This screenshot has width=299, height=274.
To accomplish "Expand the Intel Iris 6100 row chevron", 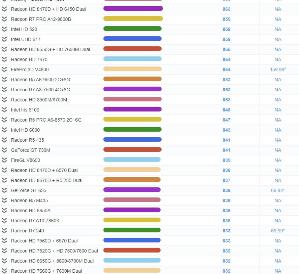I will tap(4, 110).
